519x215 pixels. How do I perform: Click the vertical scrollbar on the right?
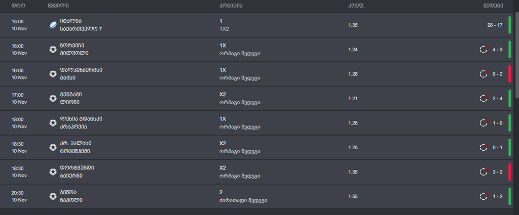(517, 56)
